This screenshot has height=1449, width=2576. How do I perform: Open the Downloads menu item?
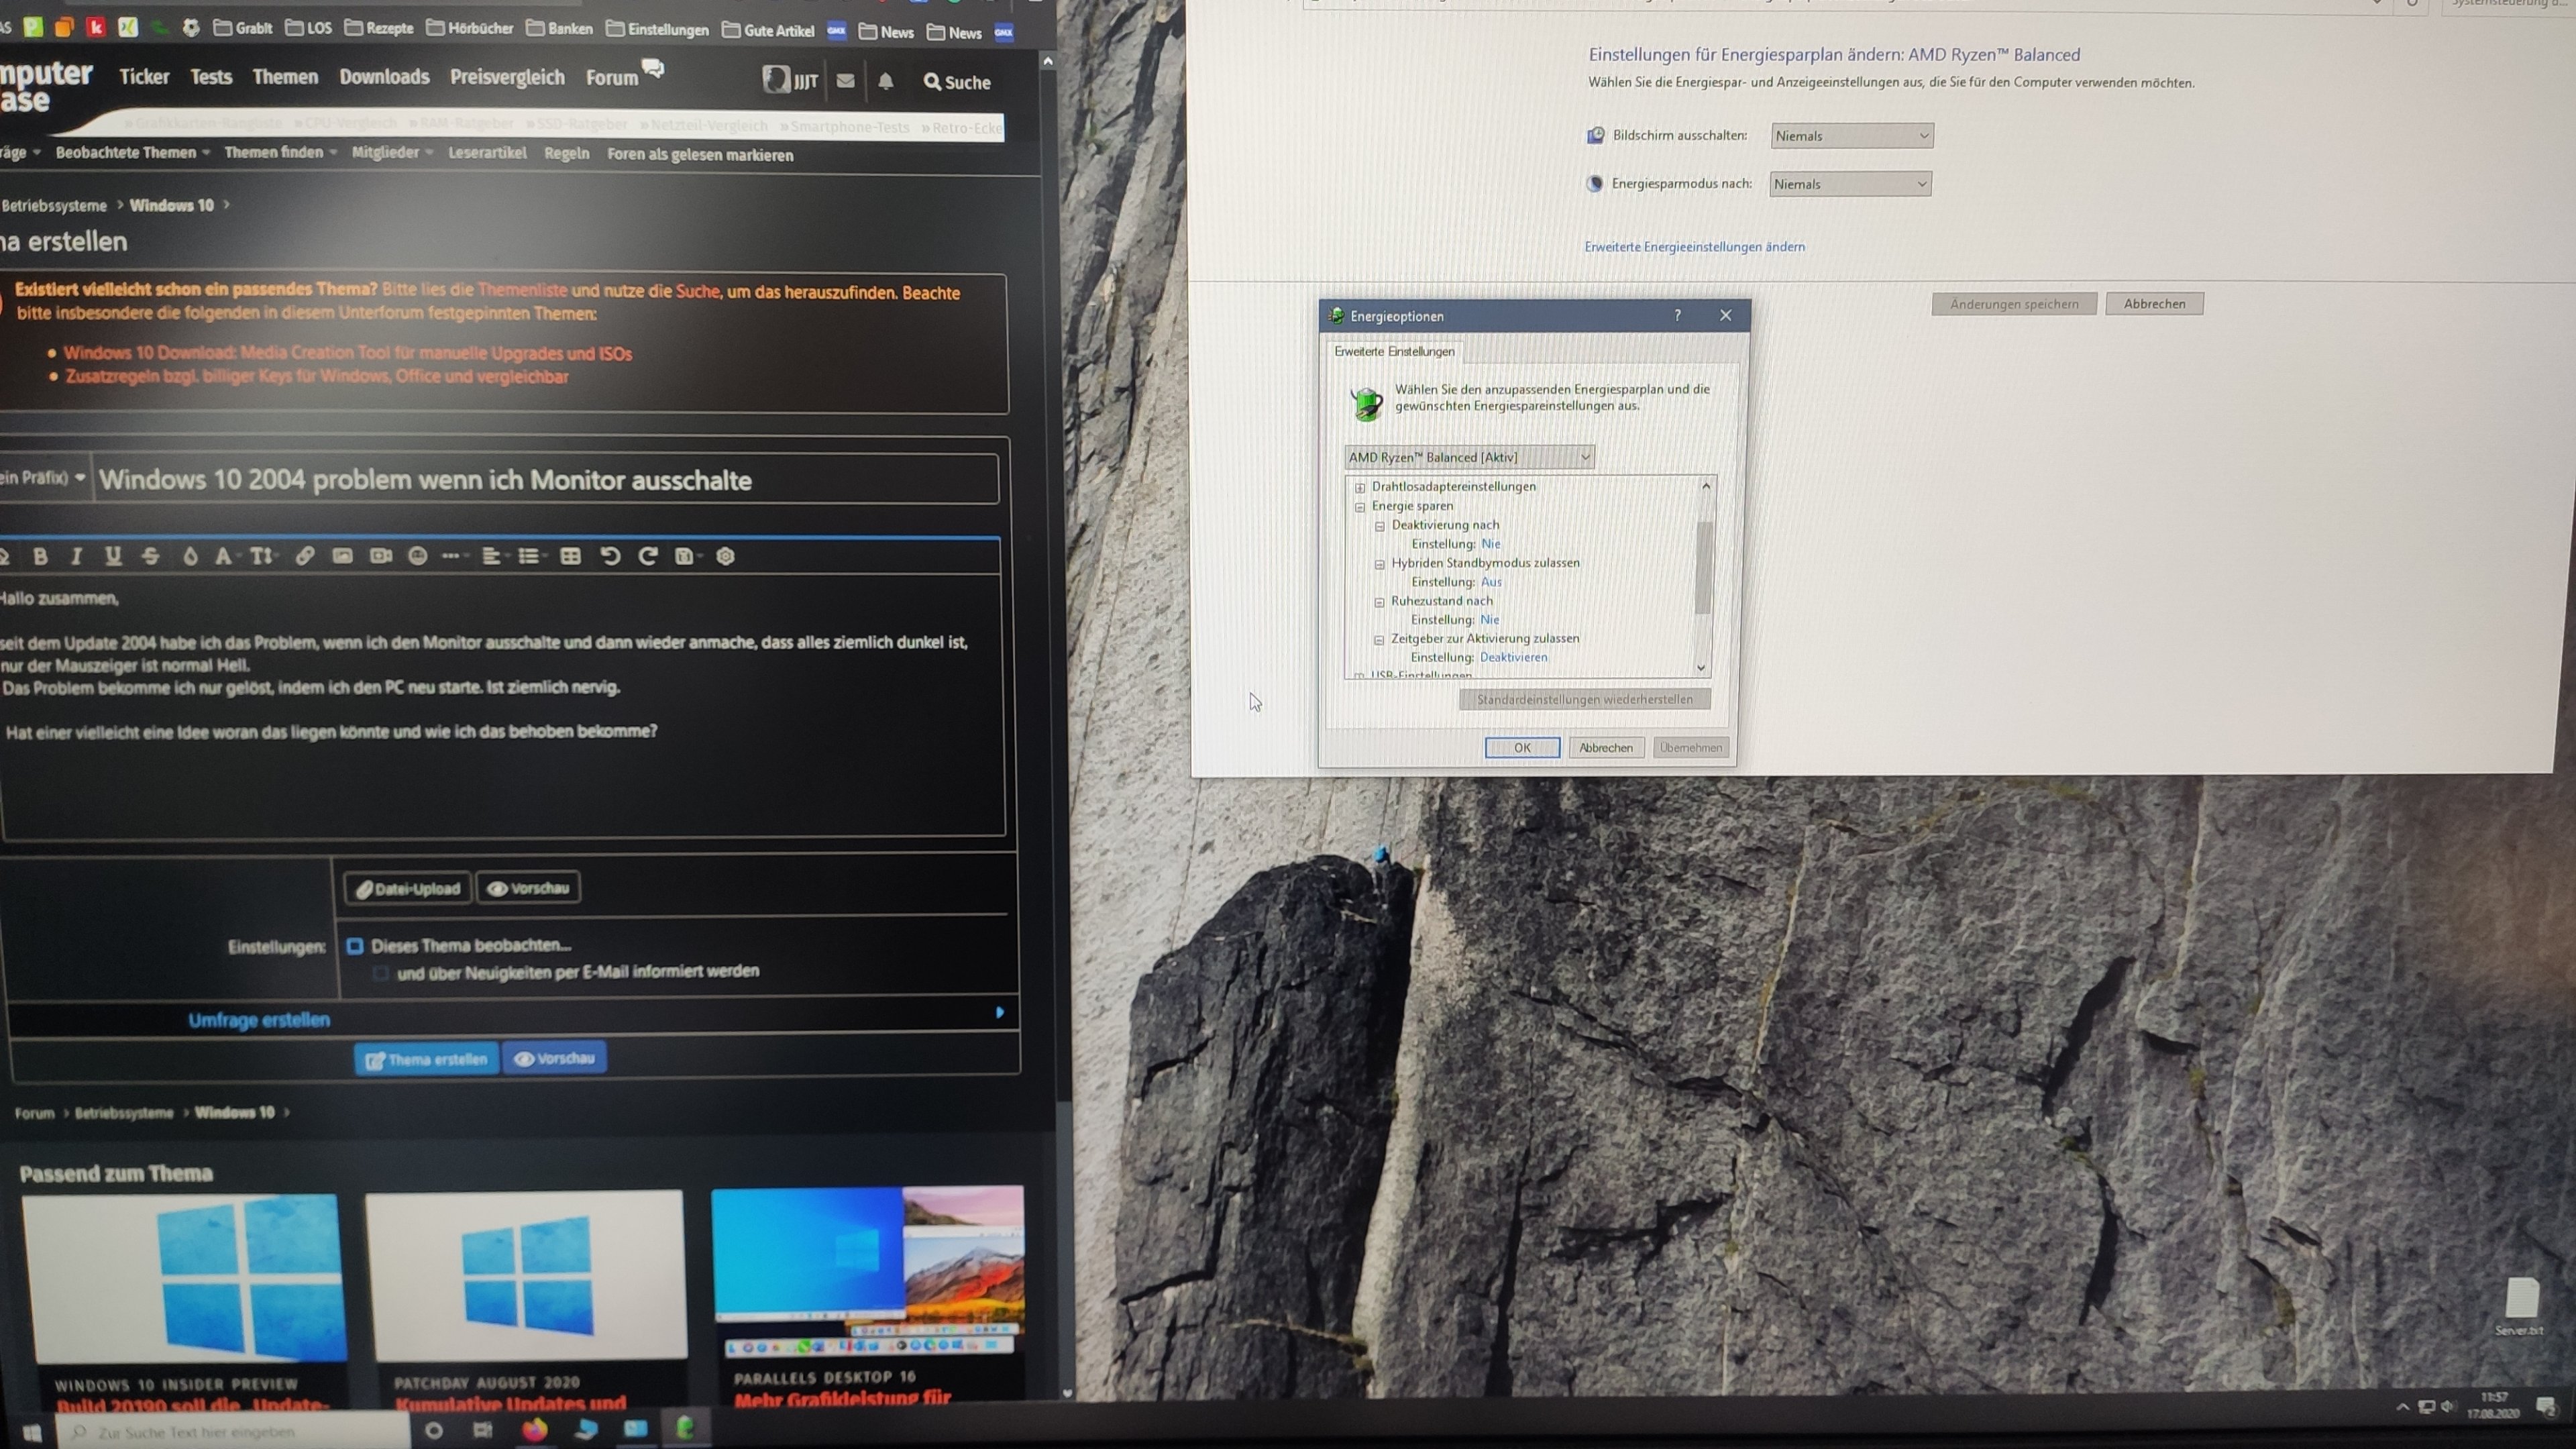point(384,77)
